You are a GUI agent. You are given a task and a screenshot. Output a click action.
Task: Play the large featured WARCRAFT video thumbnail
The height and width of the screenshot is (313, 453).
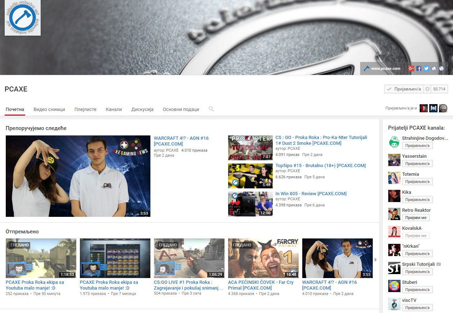tap(78, 176)
